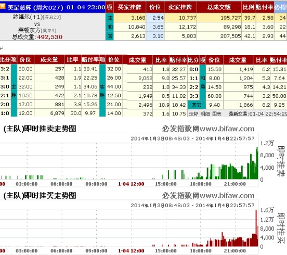
Task: Click the 赔付率 header in top table
Action: [x=265, y=7]
